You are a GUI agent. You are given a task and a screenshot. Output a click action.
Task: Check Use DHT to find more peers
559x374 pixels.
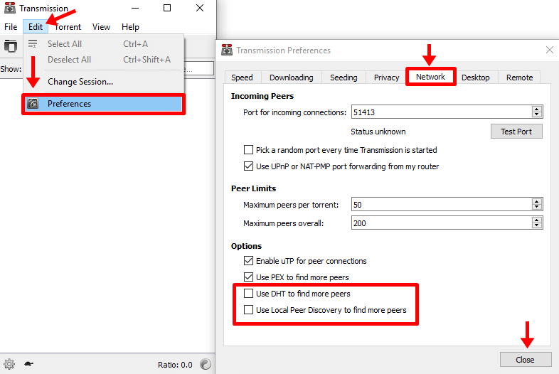248,294
